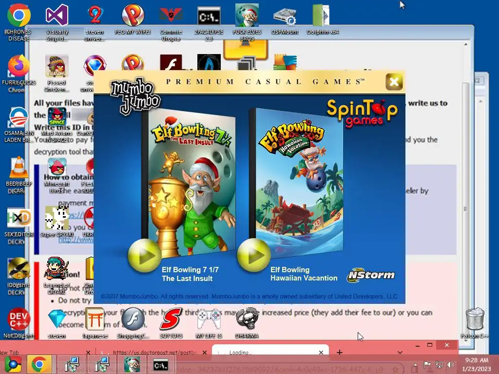The width and height of the screenshot is (499, 374).
Task: Select 'Elf Bowling Hawaiian Vacantion' title text
Action: point(304,274)
